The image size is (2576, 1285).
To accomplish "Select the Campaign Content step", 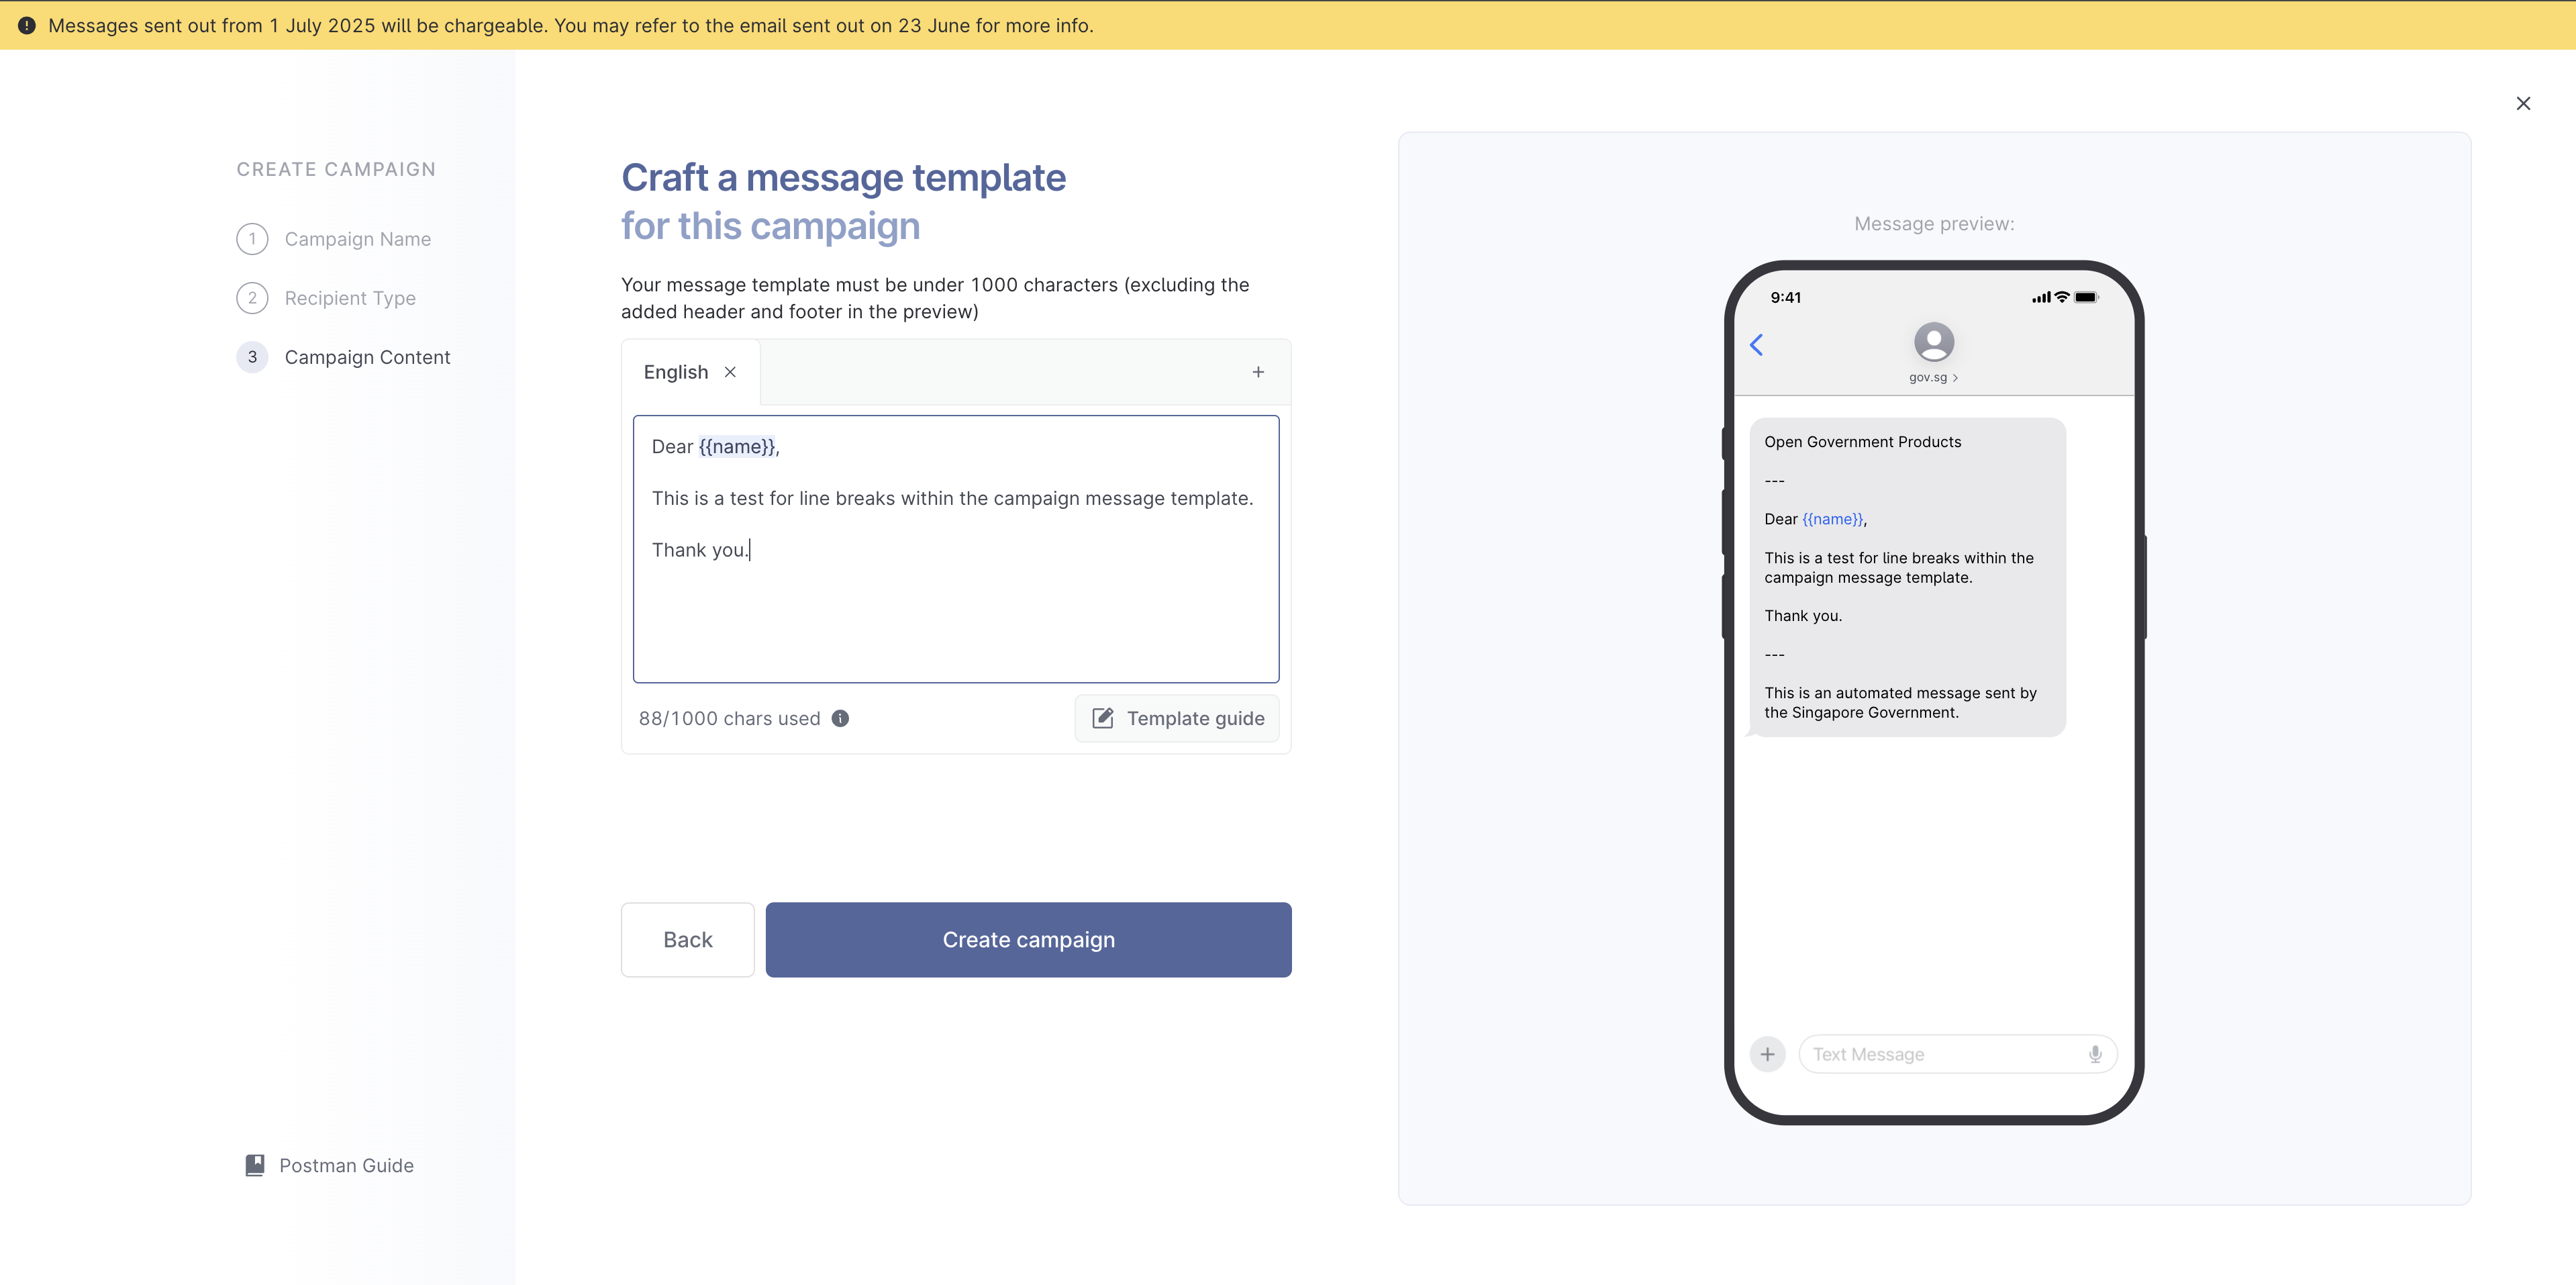I will [x=367, y=357].
